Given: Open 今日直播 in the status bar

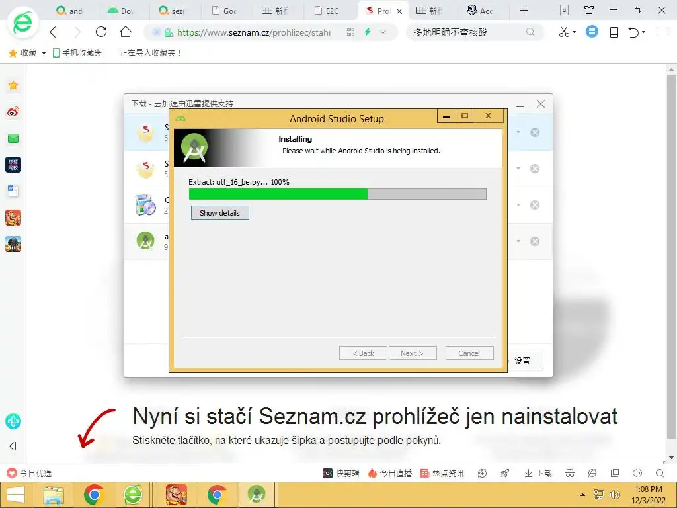Looking at the screenshot, I should (390, 473).
